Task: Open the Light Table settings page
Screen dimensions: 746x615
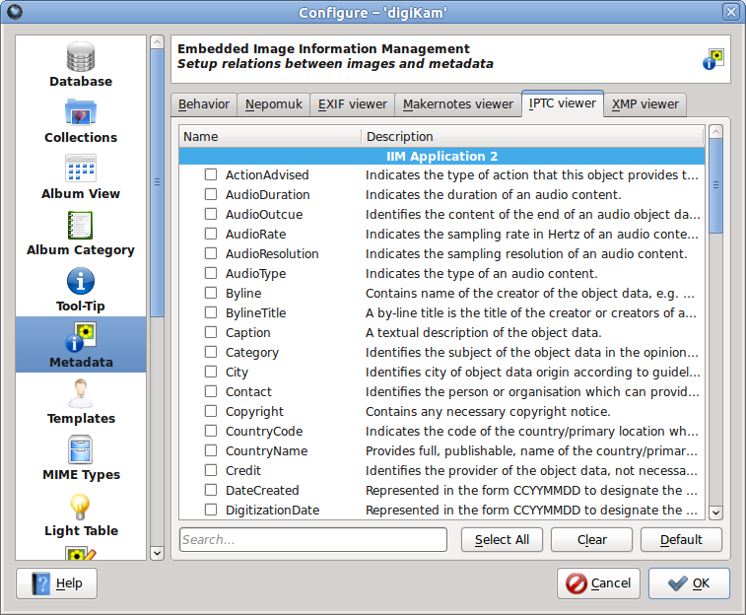Action: [81, 513]
